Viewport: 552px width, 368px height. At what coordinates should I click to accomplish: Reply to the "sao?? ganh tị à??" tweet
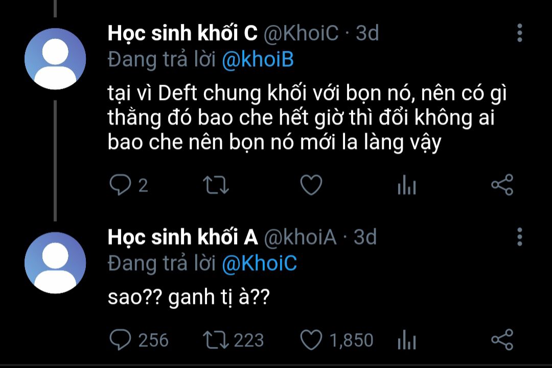[x=121, y=339]
